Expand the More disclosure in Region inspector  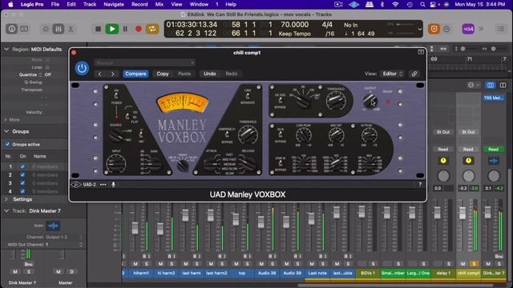coord(6,120)
